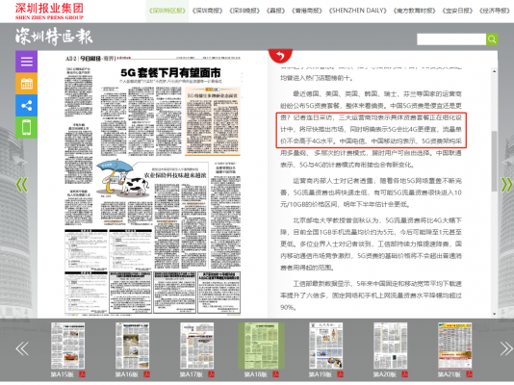
Task: Open page A21 thumbnail
Action: [x=455, y=346]
